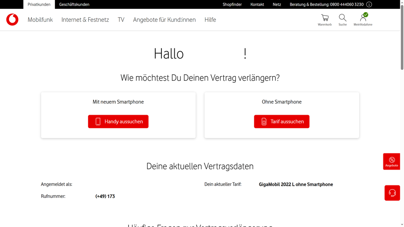The width and height of the screenshot is (404, 227).
Task: Open the Suche magnifier icon
Action: (x=343, y=20)
